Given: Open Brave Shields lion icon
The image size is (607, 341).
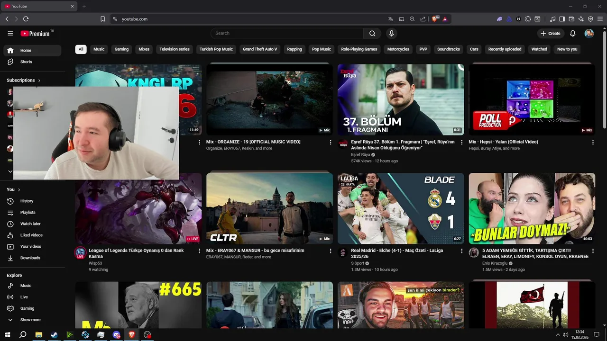Looking at the screenshot, I should tap(434, 19).
